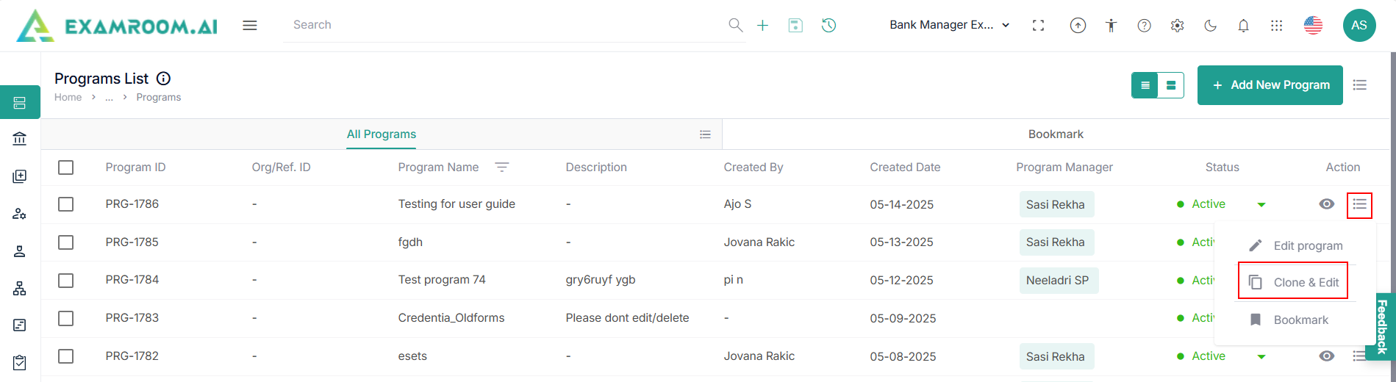Open Active status dropdown for PRG-1782
Viewport: 1396px width, 382px height.
(1261, 357)
